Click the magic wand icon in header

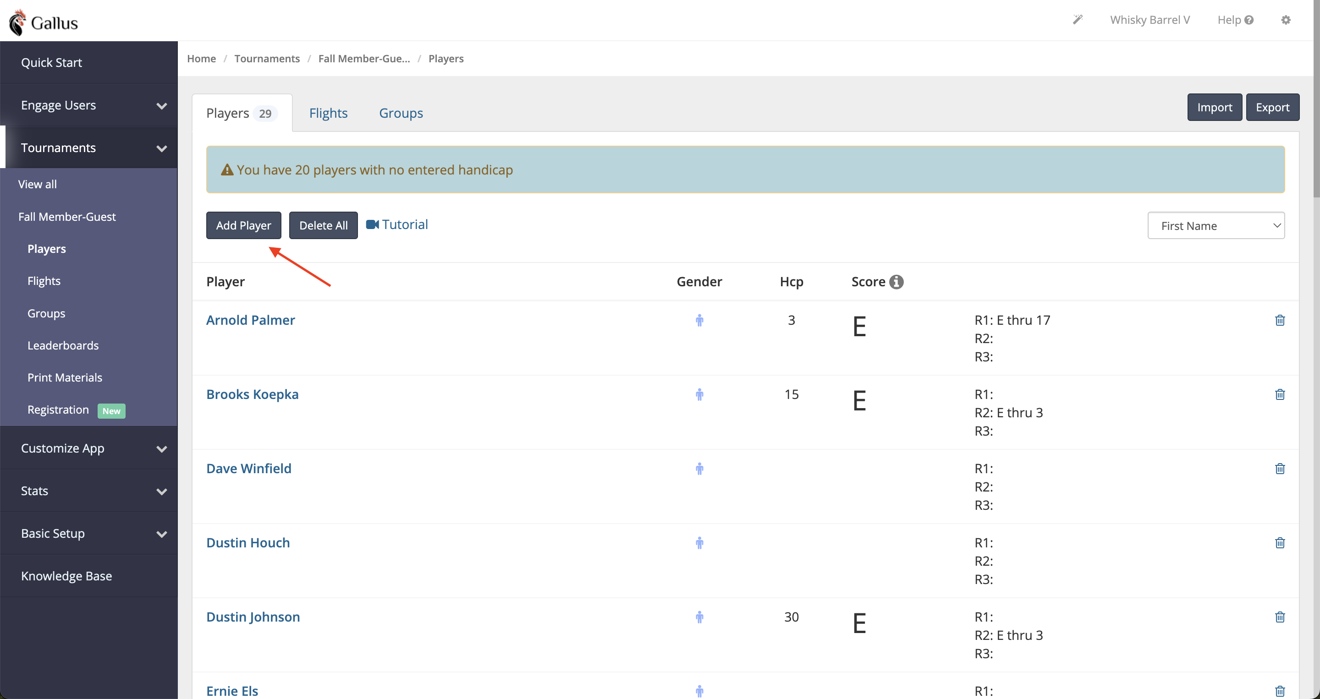1078,19
